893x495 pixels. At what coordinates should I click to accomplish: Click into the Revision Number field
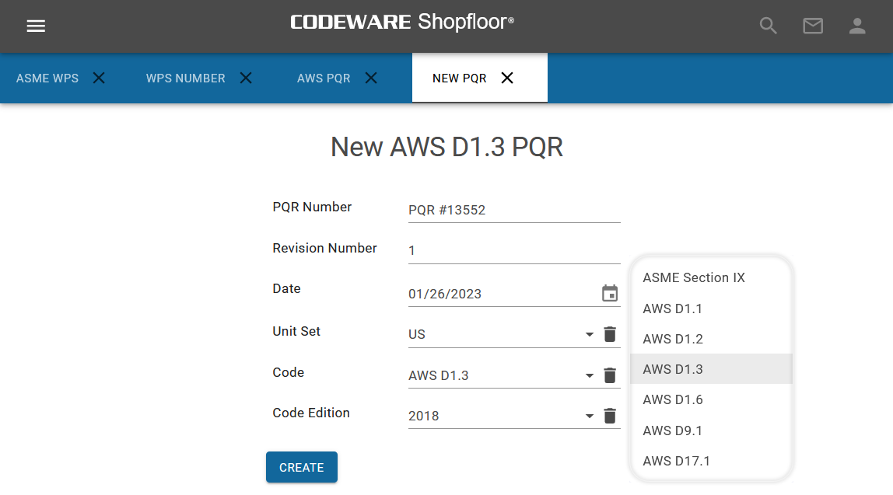[513, 250]
